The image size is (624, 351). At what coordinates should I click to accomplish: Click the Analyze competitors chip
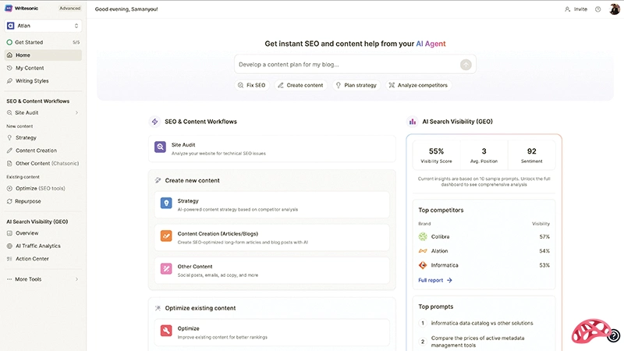417,85
